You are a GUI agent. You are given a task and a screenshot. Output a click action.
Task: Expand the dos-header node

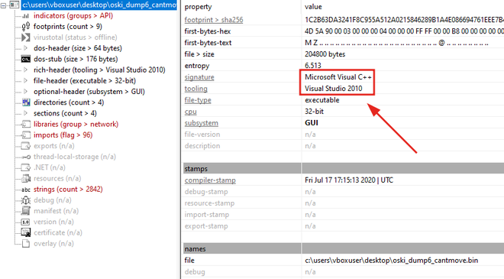point(25,48)
